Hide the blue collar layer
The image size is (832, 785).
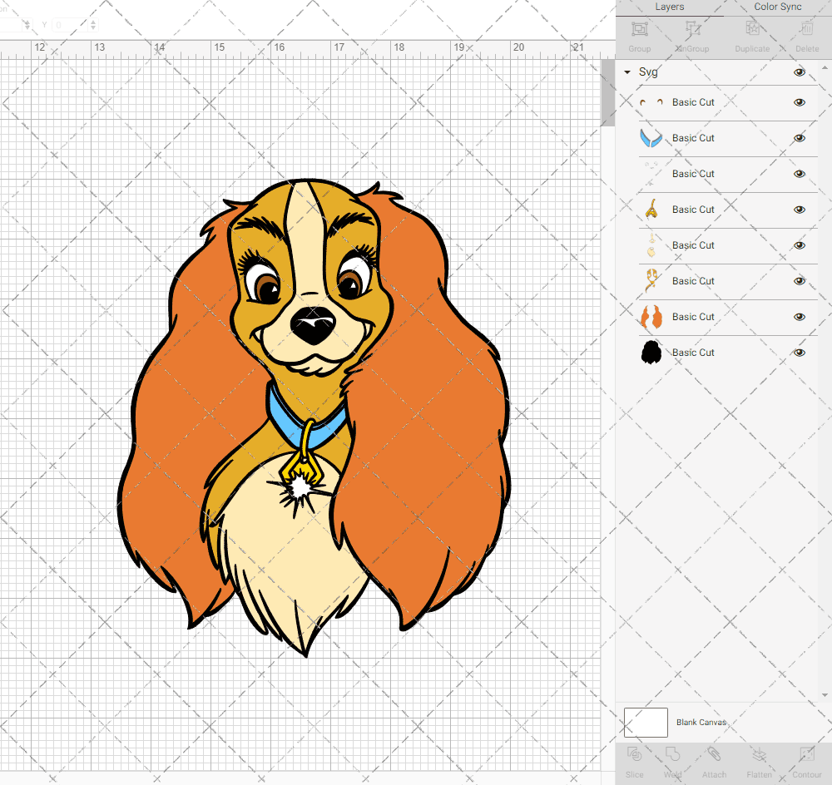pyautogui.click(x=799, y=138)
